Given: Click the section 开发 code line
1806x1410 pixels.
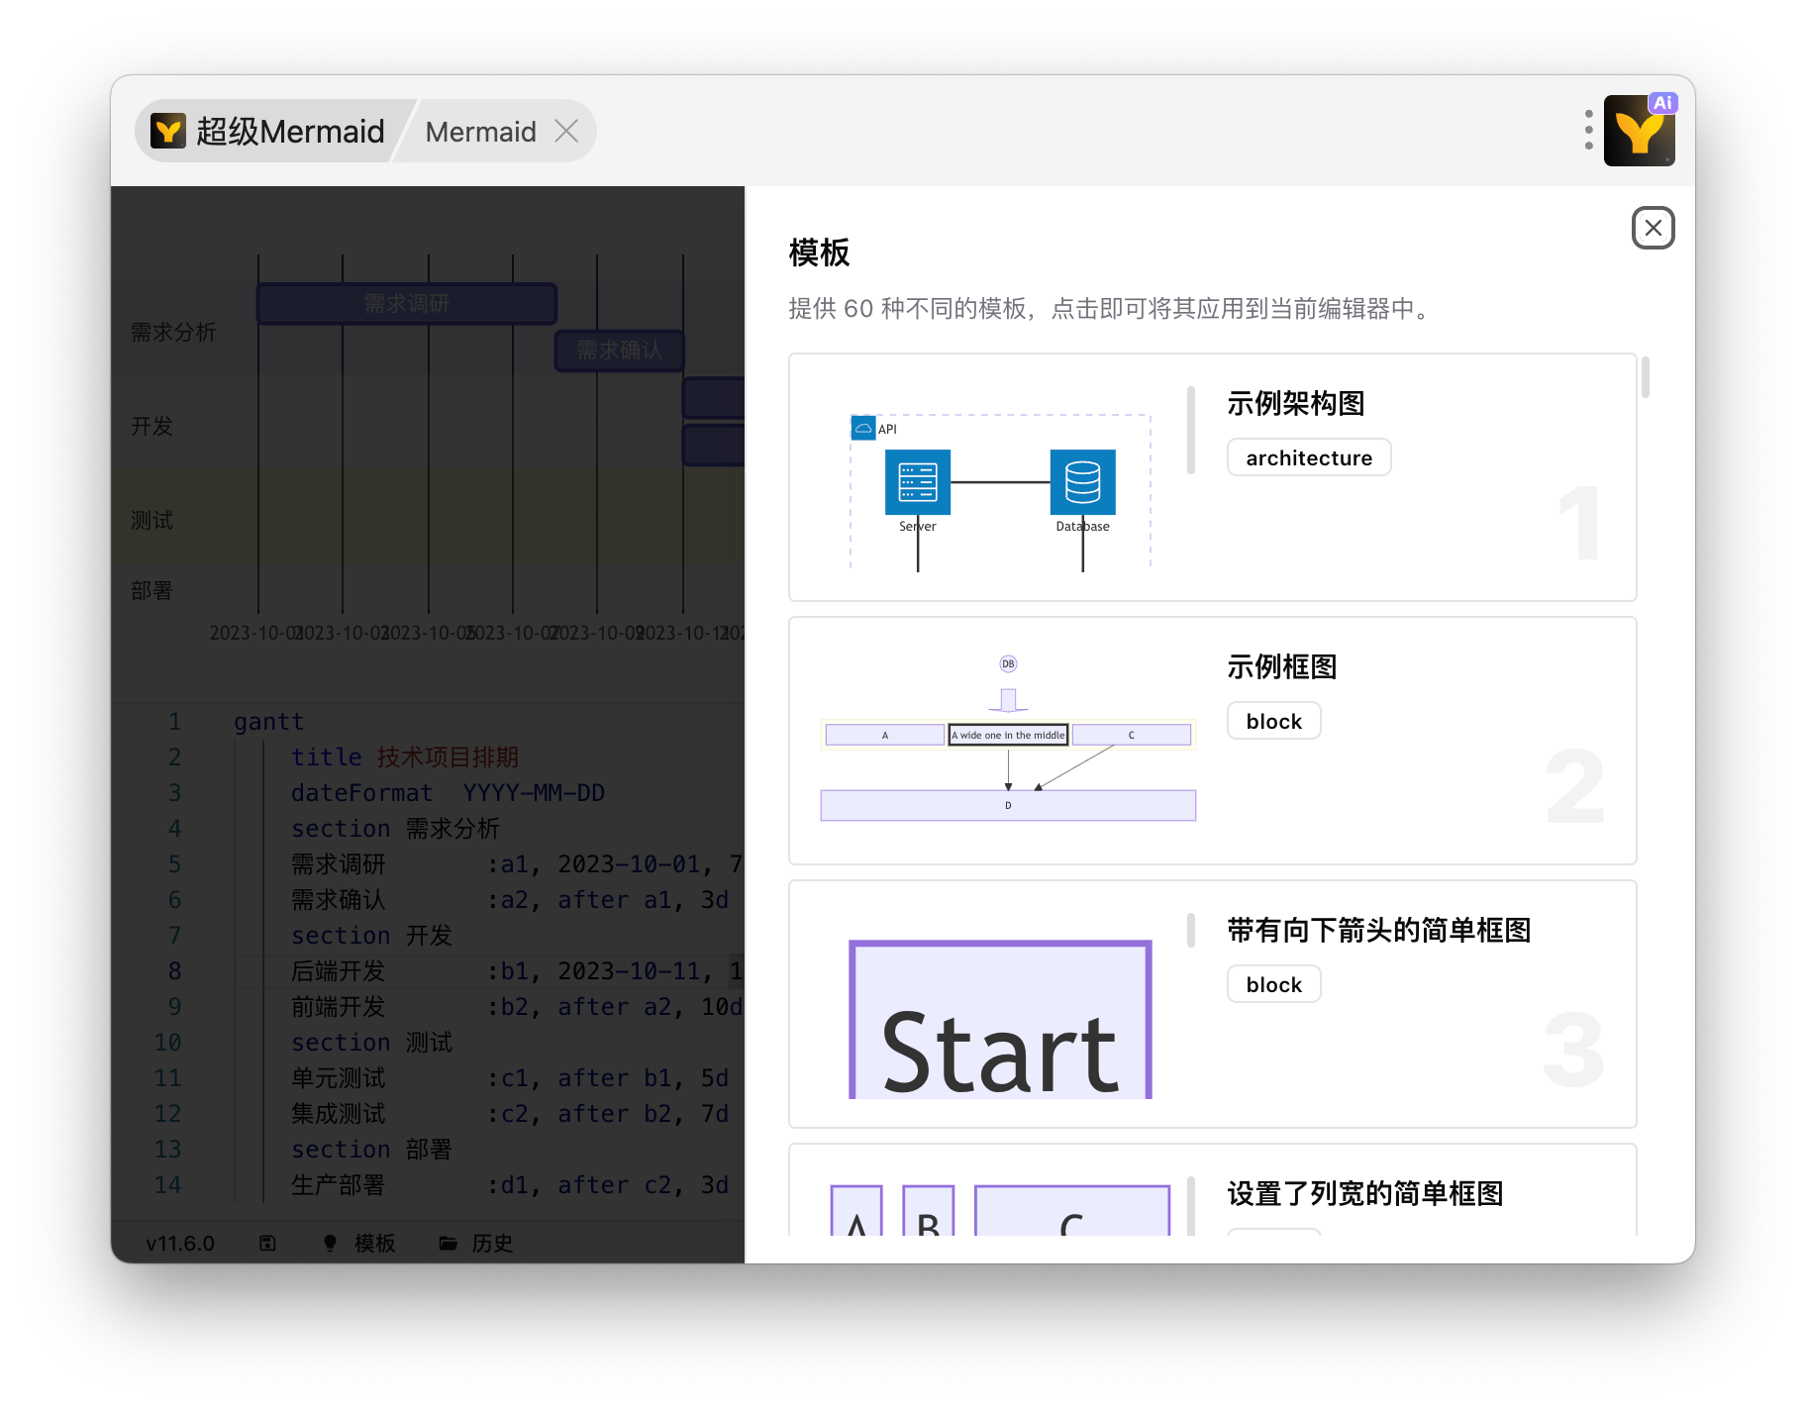Looking at the screenshot, I should 371,936.
